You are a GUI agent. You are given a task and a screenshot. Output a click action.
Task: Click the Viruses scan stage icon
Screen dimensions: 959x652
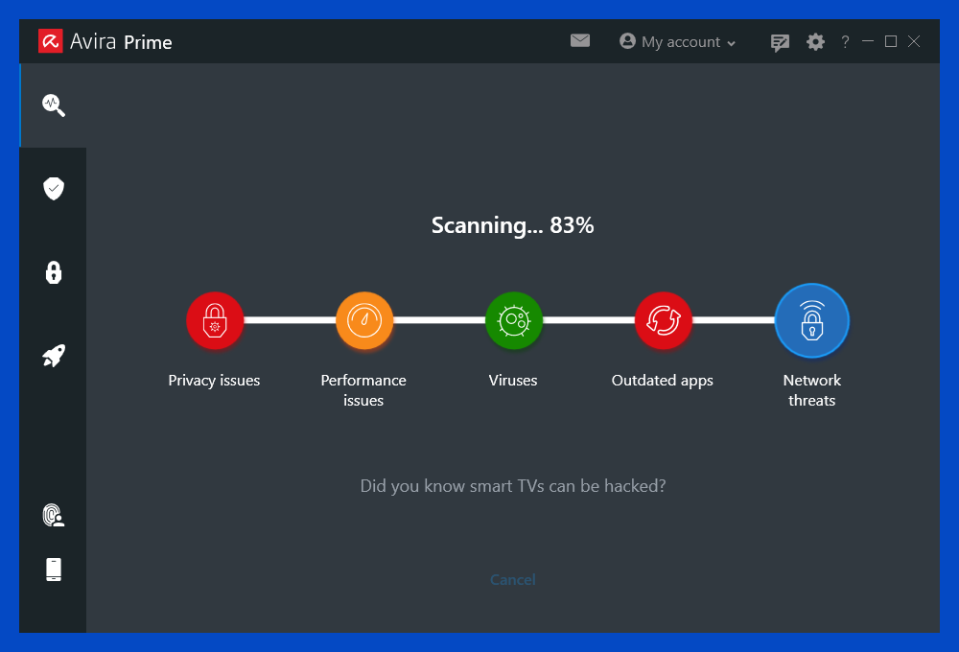(x=513, y=320)
